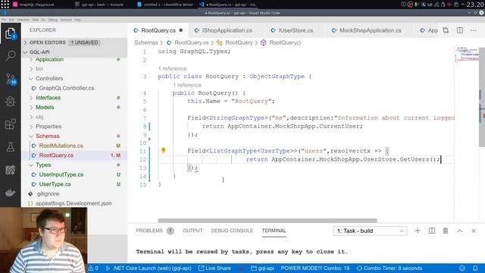Switch to the GraphQL Playground taskbar window
Screen dimensions: 485x273
pyautogui.click(x=33, y=5)
